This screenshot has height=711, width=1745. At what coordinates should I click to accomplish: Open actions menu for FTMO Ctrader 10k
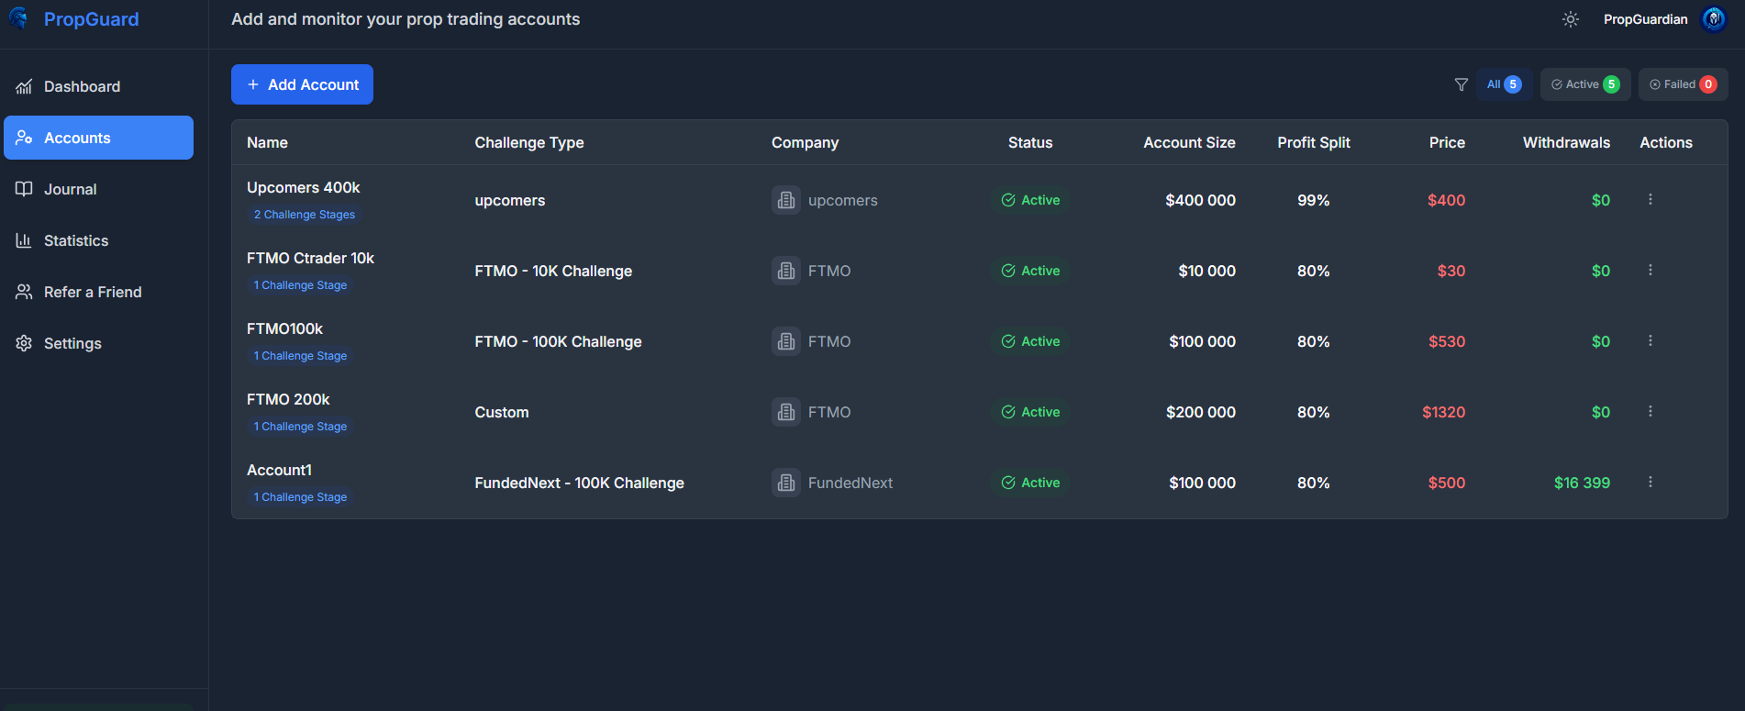1650,270
